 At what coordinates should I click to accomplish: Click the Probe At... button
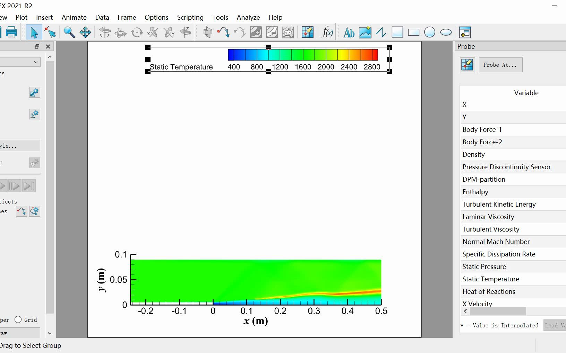(x=500, y=65)
